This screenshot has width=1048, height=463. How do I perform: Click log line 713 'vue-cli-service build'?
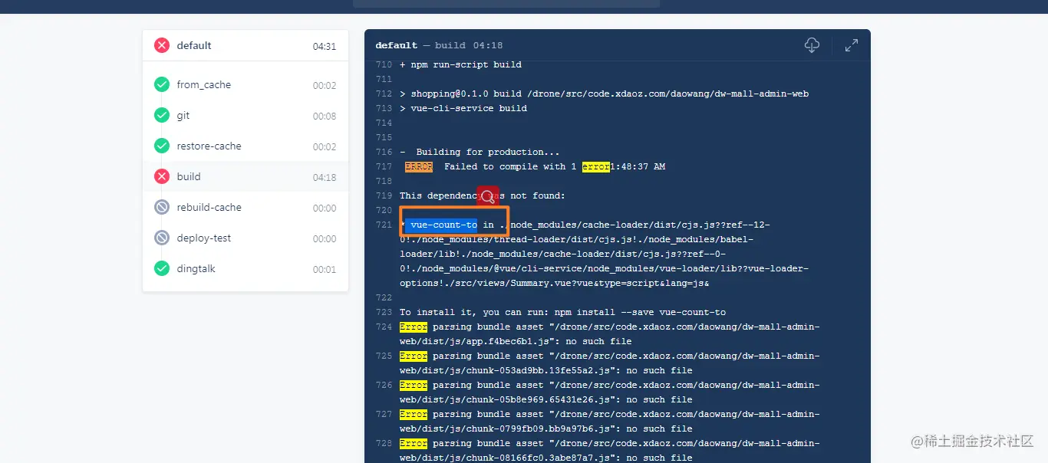pyautogui.click(x=463, y=108)
